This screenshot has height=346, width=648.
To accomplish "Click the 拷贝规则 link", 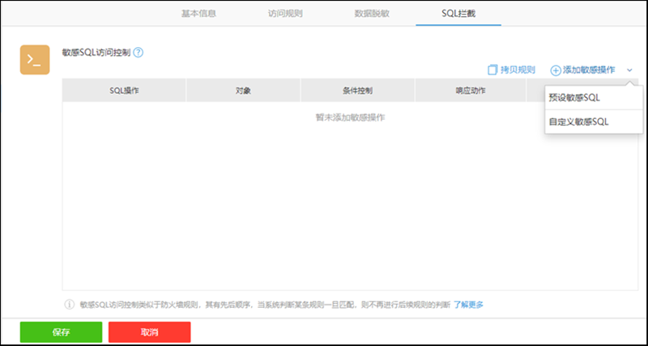I will pyautogui.click(x=518, y=70).
